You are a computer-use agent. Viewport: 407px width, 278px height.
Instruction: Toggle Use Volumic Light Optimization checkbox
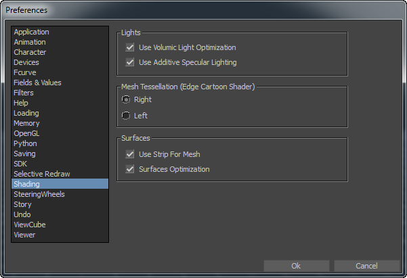click(x=130, y=48)
